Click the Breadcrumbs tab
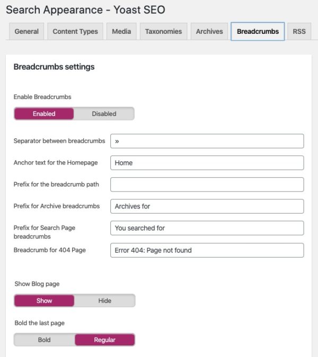Image resolution: width=318 pixels, height=357 pixels. click(258, 31)
